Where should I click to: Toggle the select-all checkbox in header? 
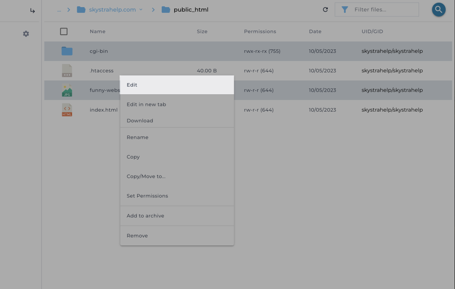pos(64,32)
